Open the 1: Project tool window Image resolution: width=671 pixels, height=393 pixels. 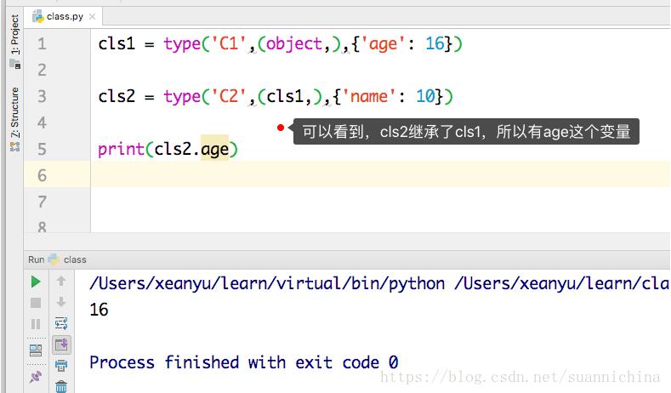(x=15, y=34)
